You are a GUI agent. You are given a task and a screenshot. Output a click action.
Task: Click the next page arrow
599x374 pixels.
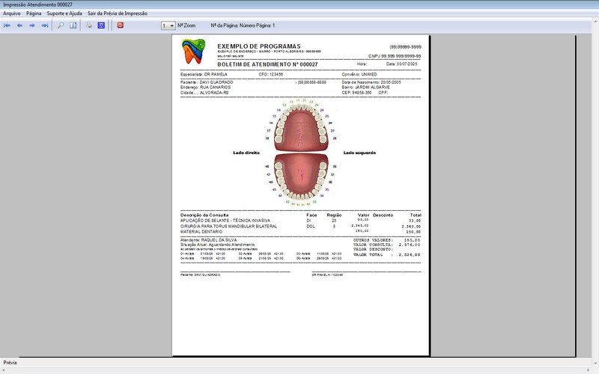pos(32,25)
